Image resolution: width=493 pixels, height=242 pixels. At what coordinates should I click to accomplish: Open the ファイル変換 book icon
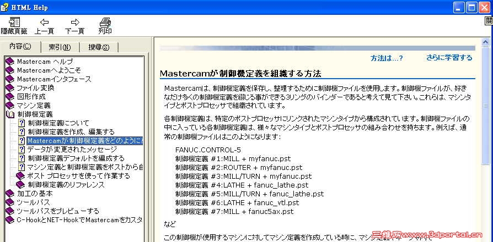[x=10, y=88]
